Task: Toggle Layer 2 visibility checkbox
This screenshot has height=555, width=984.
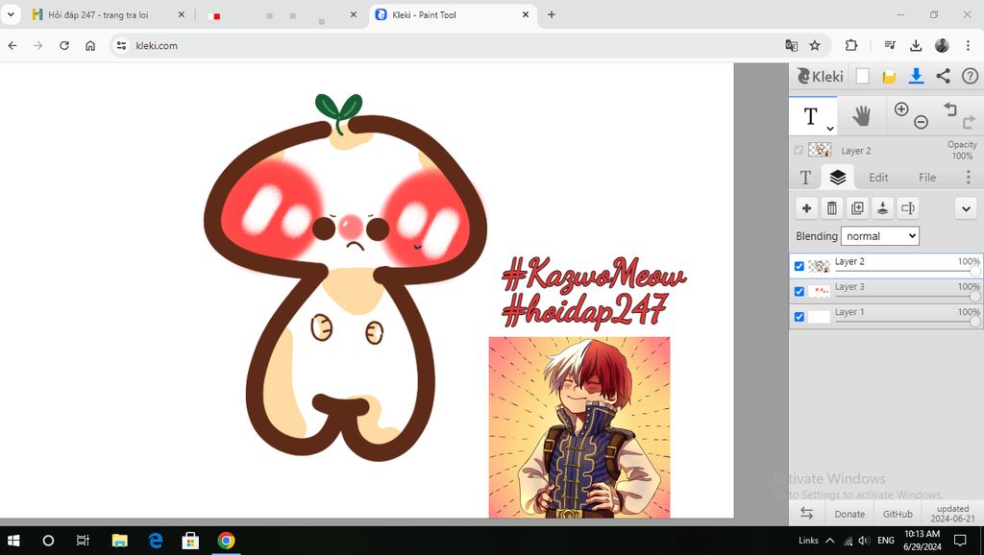Action: [x=799, y=267]
